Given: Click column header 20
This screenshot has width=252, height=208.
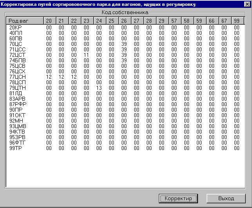Looking at the screenshot, I should click(x=50, y=21).
